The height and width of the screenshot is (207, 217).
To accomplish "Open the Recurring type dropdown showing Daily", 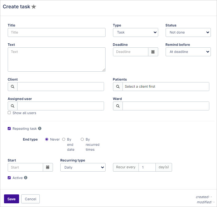I will (x=83, y=167).
